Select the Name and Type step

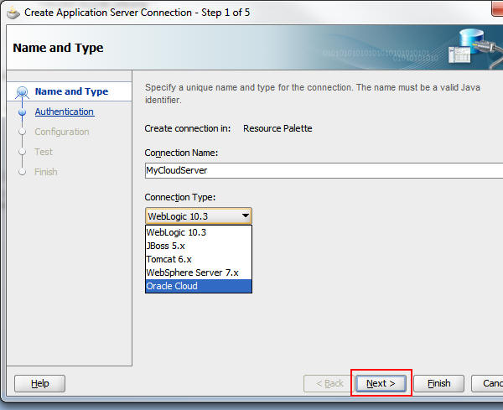(x=71, y=91)
